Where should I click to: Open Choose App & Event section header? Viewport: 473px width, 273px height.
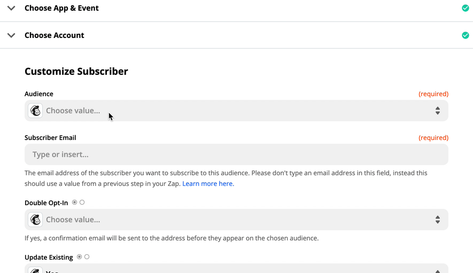tap(61, 8)
